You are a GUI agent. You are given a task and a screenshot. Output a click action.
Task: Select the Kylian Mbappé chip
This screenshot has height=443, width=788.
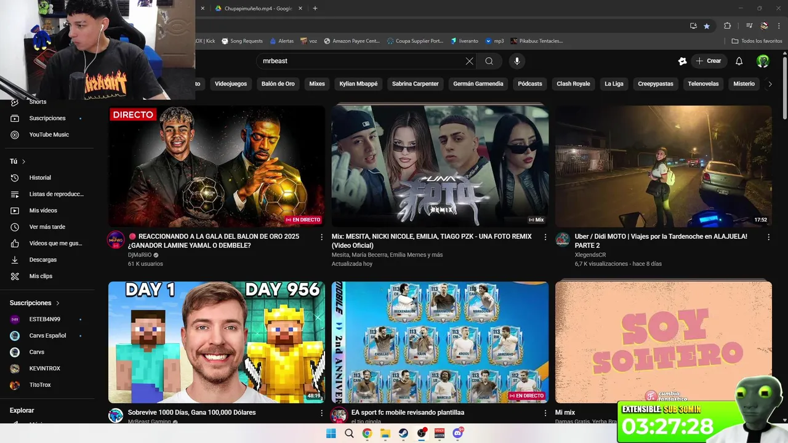pos(358,84)
